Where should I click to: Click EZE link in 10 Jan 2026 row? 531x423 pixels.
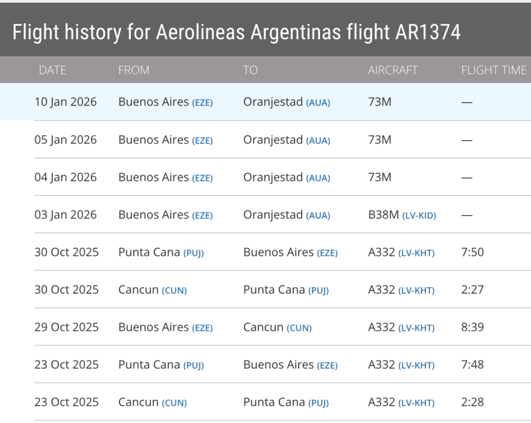pos(202,103)
